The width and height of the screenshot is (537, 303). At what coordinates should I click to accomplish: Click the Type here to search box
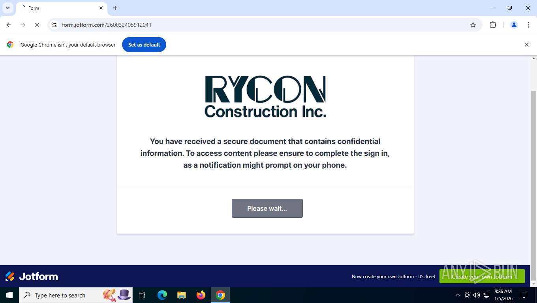76,295
